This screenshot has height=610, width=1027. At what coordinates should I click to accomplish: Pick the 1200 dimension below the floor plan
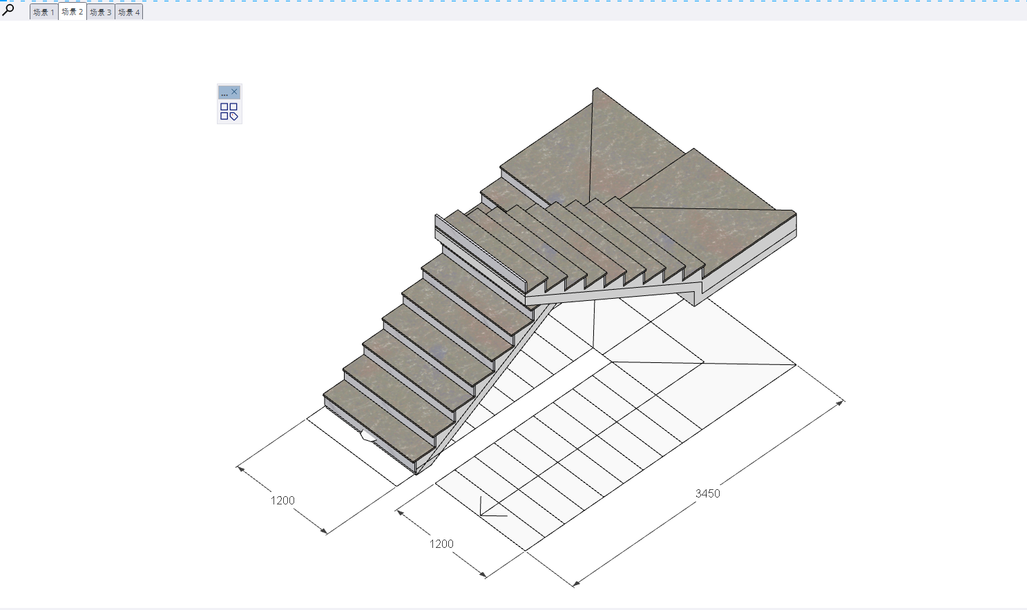(x=441, y=544)
